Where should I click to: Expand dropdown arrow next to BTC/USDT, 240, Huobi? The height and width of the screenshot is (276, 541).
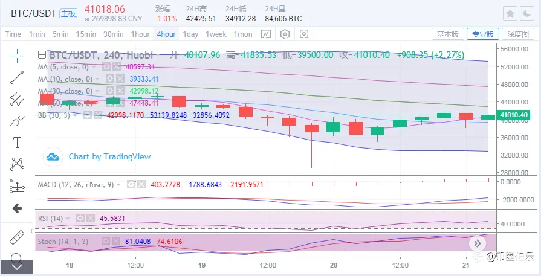click(x=158, y=55)
